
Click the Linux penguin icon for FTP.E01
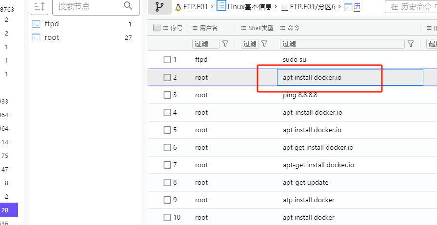tap(178, 7)
